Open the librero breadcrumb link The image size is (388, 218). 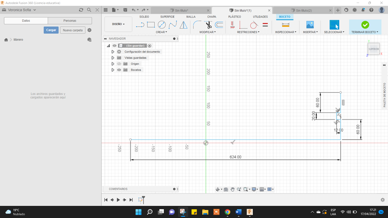click(18, 39)
